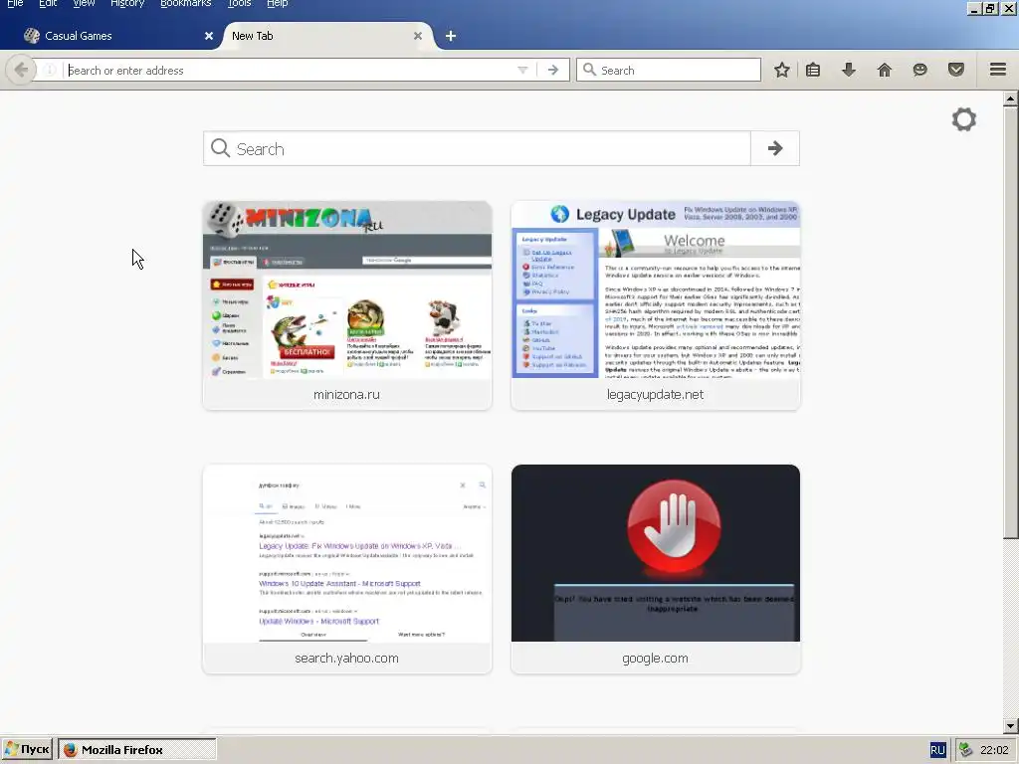Click the search.yahoo.com tile label
This screenshot has height=764, width=1019.
346,659
